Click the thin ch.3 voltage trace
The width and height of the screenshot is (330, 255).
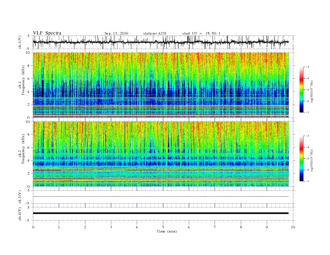(x=160, y=197)
